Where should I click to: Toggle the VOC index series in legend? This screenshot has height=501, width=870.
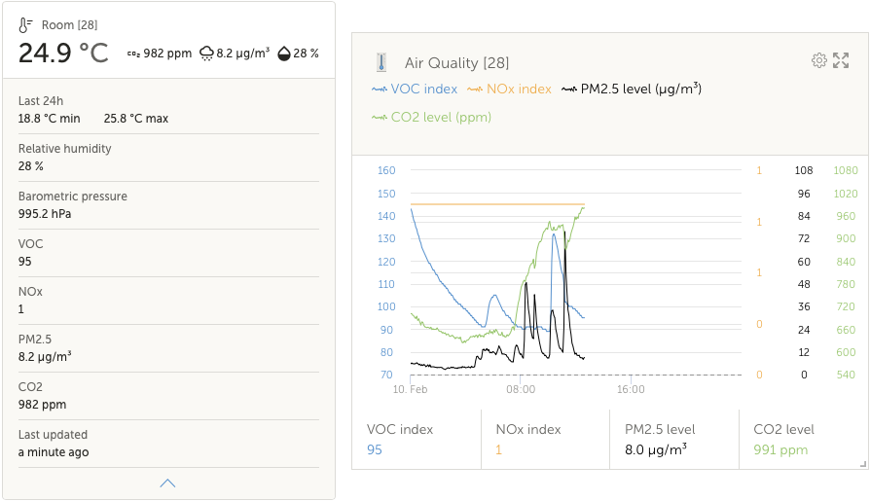415,89
